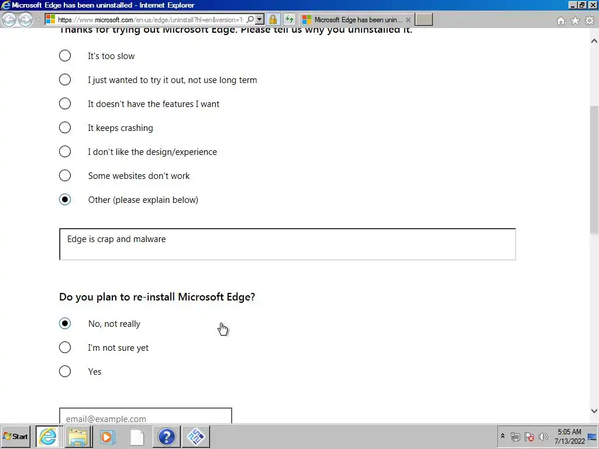Select "I don't like the design/experience"

tap(65, 151)
